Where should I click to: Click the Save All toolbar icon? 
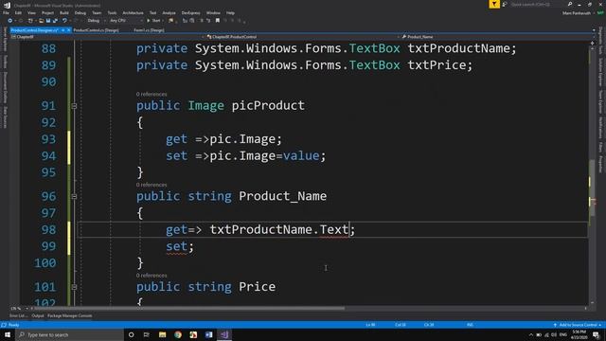click(x=55, y=21)
